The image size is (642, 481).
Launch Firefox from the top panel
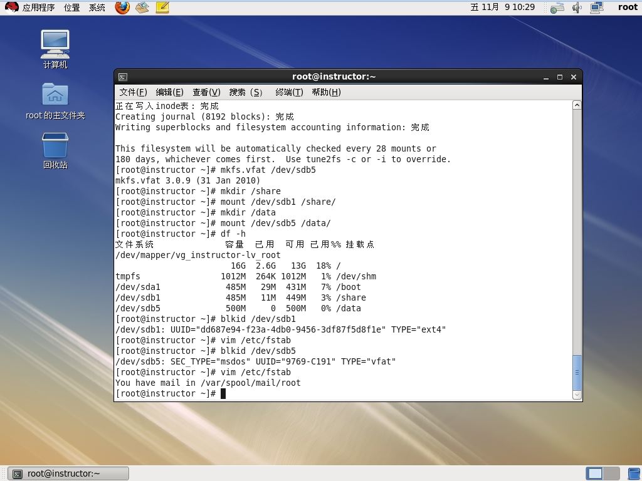[122, 8]
